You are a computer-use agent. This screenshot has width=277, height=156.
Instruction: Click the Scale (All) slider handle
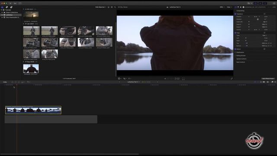[x=249, y=22]
